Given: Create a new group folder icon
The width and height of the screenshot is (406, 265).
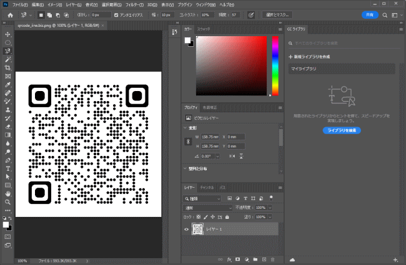Looking at the screenshot, I should click(255, 259).
